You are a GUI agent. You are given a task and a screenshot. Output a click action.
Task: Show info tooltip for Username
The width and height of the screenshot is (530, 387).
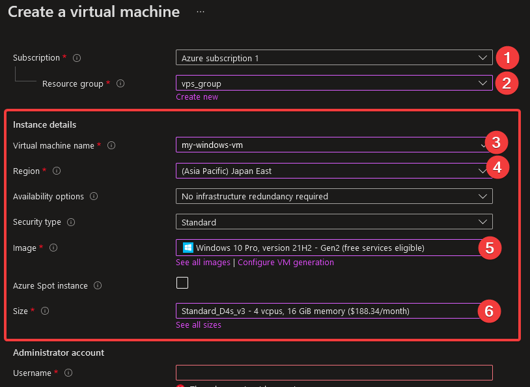68,373
